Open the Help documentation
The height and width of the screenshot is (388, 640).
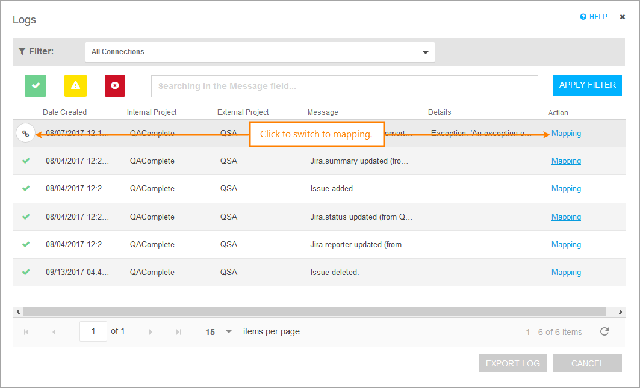594,16
